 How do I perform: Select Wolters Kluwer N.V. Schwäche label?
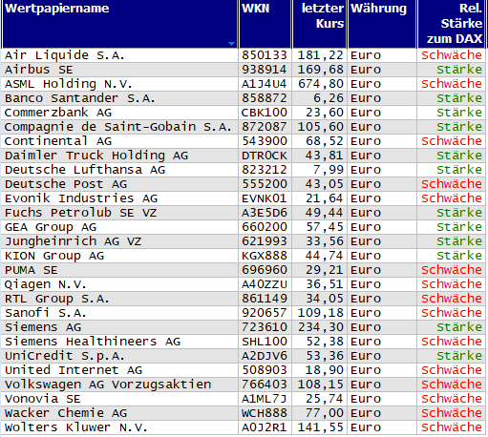coord(452,427)
